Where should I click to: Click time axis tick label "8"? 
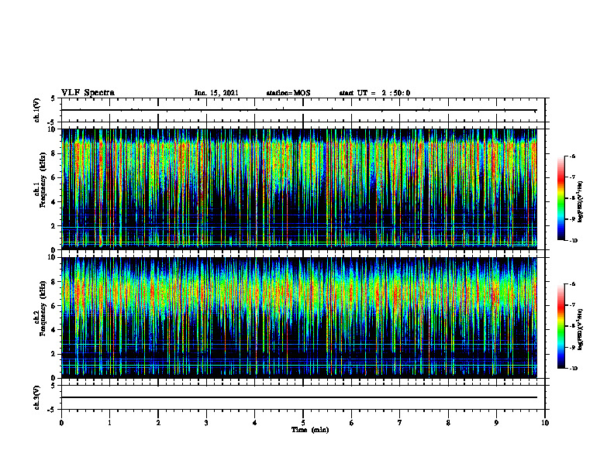448,423
